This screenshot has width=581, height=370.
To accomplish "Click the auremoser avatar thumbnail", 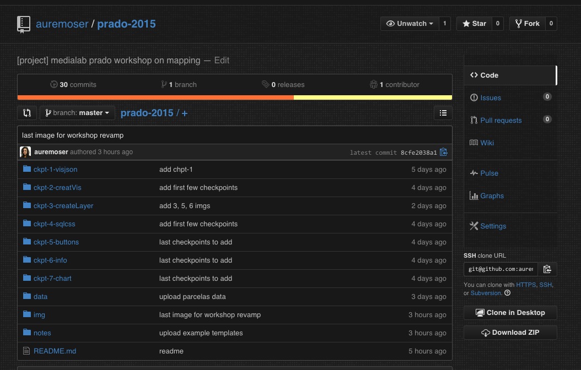I will pos(25,152).
